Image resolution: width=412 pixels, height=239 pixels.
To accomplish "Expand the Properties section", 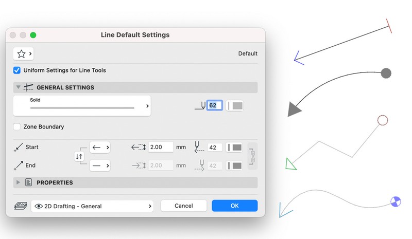I will [19, 182].
